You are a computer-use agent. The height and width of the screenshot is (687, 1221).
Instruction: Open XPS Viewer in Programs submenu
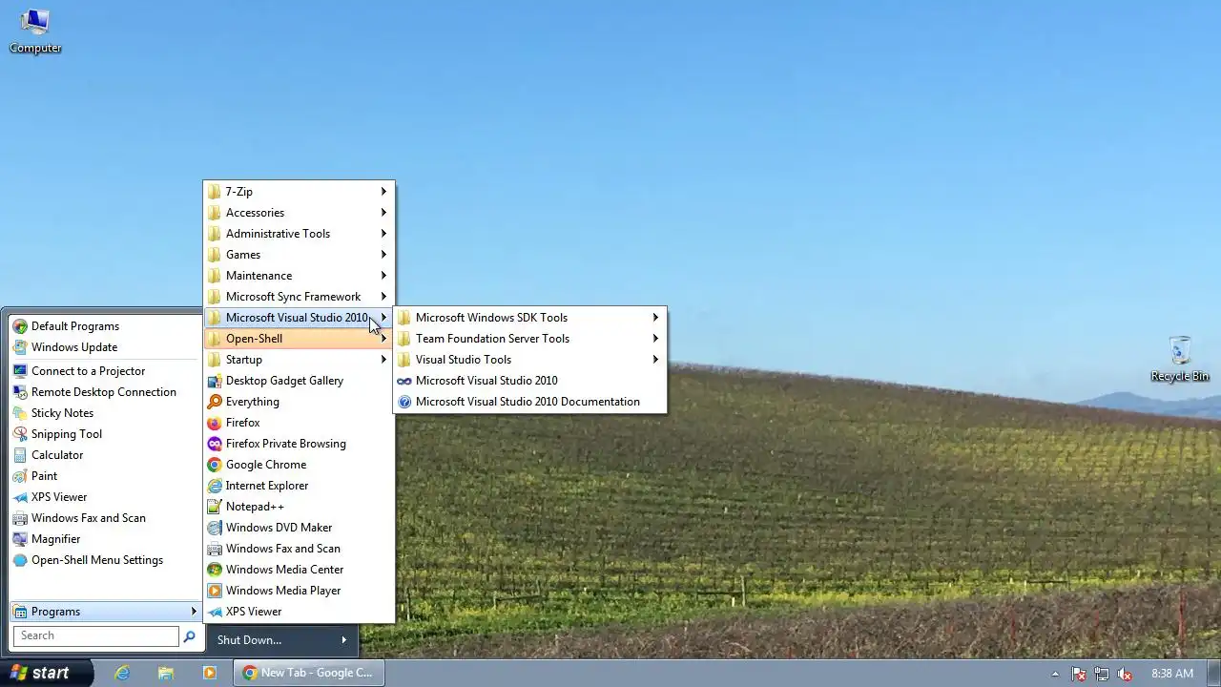pos(299,612)
